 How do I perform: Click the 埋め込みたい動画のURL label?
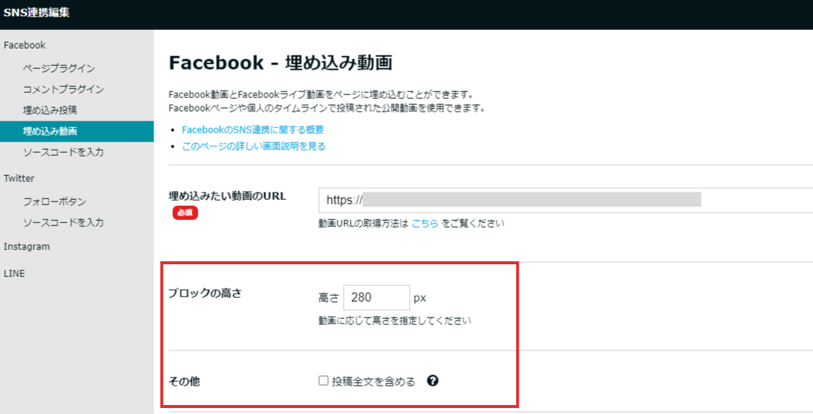pyautogui.click(x=227, y=196)
